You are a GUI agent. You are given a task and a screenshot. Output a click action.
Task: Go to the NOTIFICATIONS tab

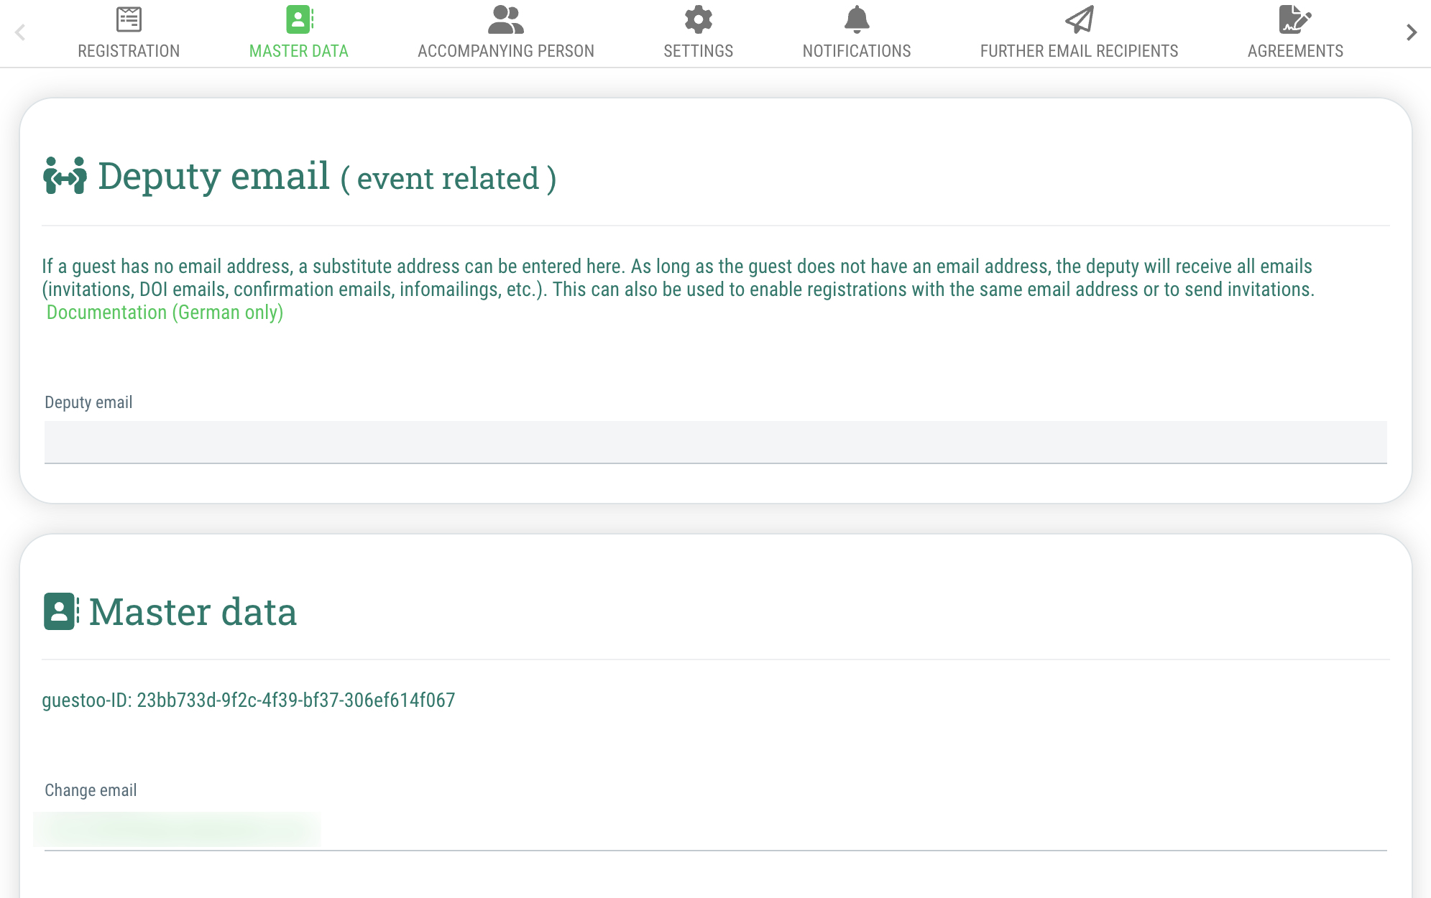tap(857, 51)
